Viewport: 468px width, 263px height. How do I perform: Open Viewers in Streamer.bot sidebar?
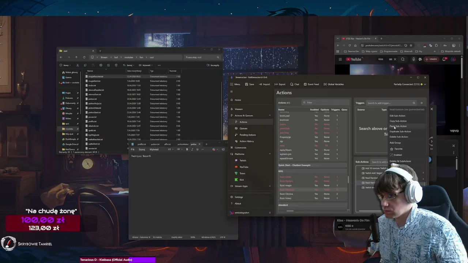point(238,109)
